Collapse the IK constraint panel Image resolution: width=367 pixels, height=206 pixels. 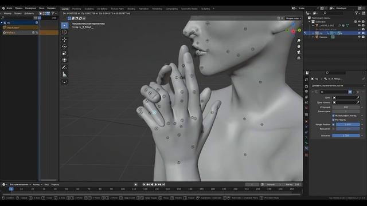(313, 92)
